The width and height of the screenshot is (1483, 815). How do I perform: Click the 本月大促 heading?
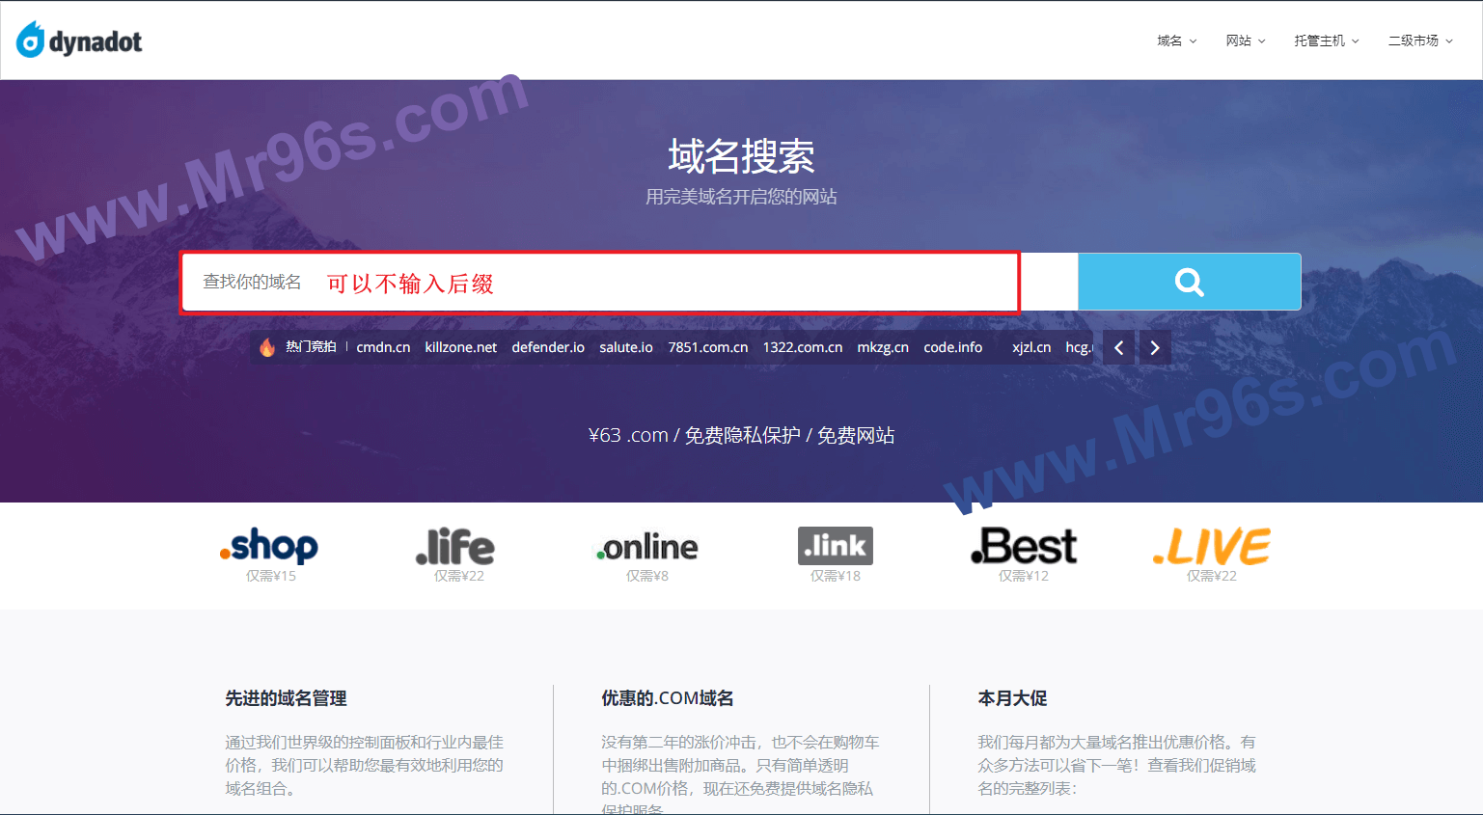pyautogui.click(x=1012, y=698)
